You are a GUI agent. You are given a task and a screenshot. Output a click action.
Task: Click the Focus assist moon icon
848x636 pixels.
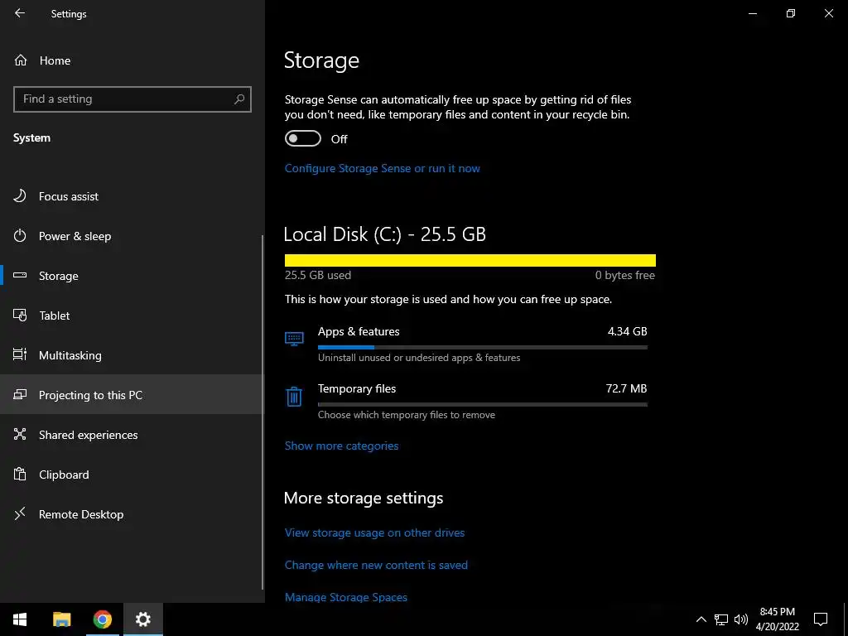point(20,196)
